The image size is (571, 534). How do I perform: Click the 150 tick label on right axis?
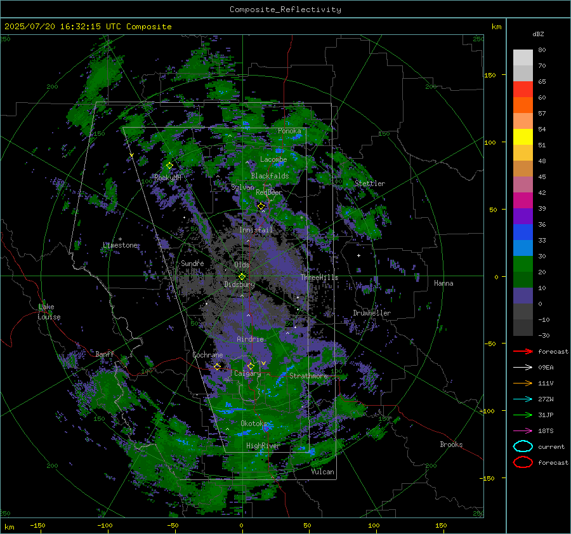pos(490,75)
